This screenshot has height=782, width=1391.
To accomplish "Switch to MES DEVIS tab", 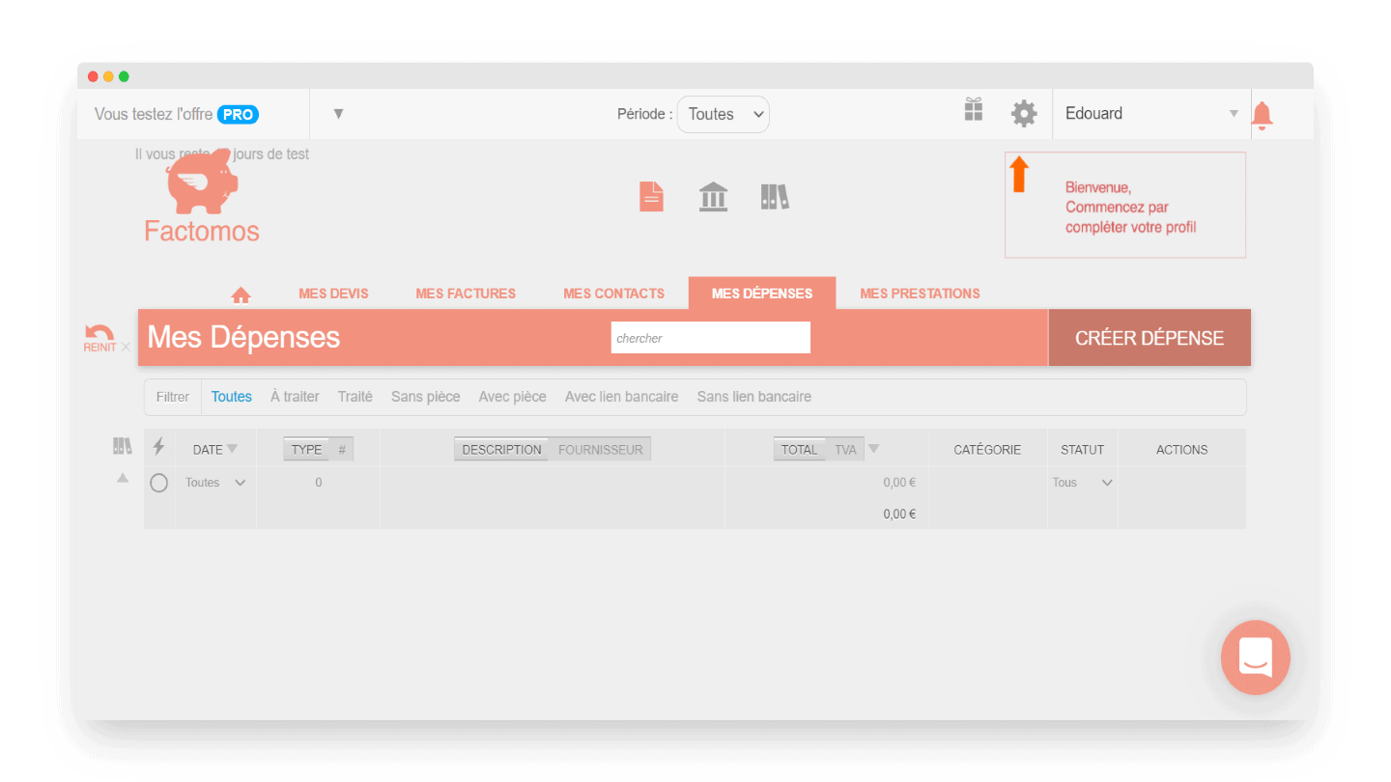I will (333, 293).
